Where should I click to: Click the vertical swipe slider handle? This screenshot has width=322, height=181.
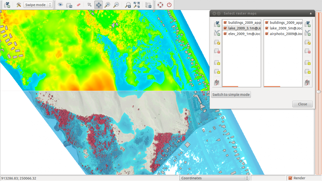pyautogui.click(x=319, y=92)
